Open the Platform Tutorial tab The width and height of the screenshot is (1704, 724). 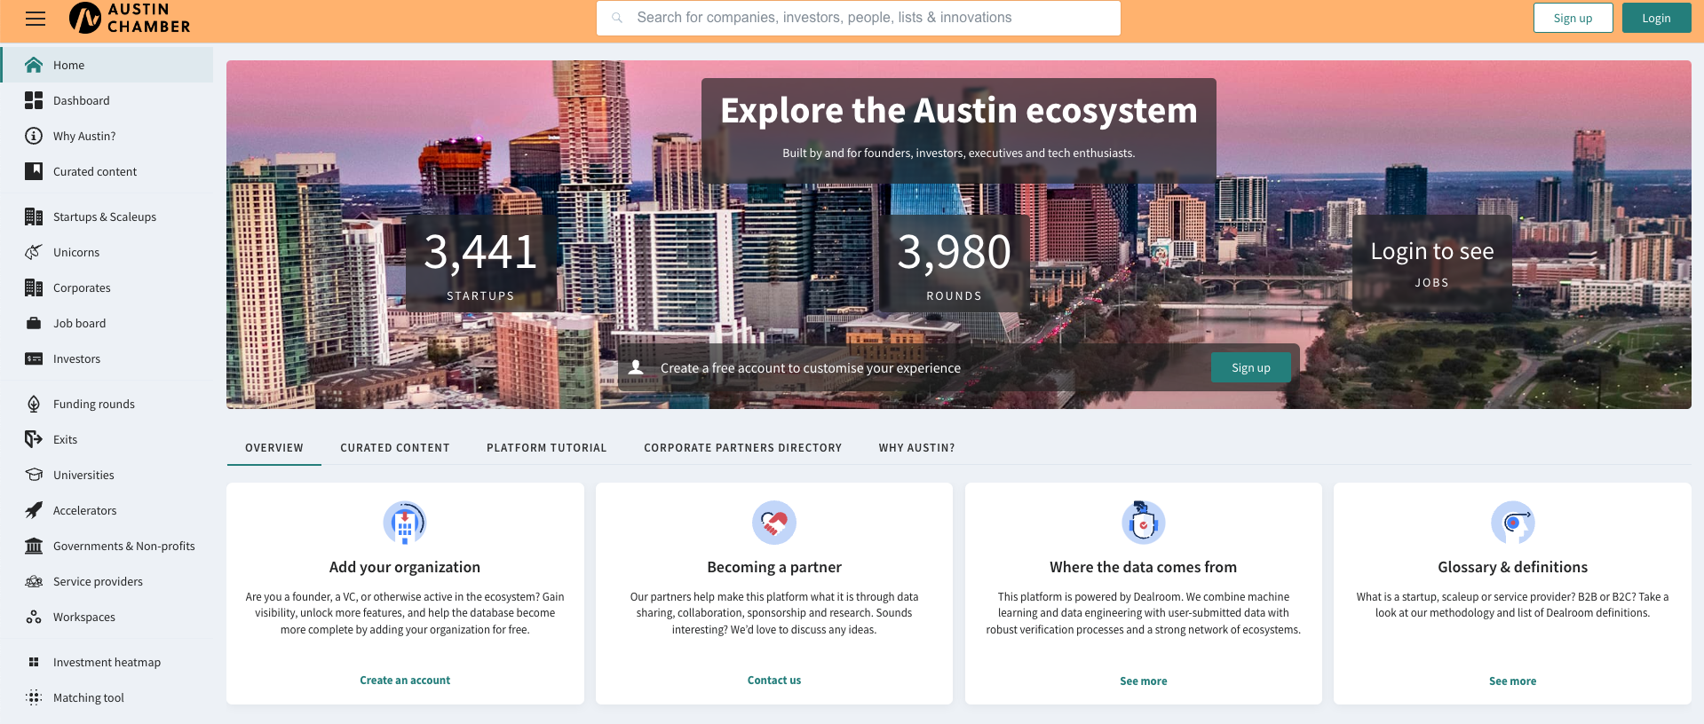[547, 448]
